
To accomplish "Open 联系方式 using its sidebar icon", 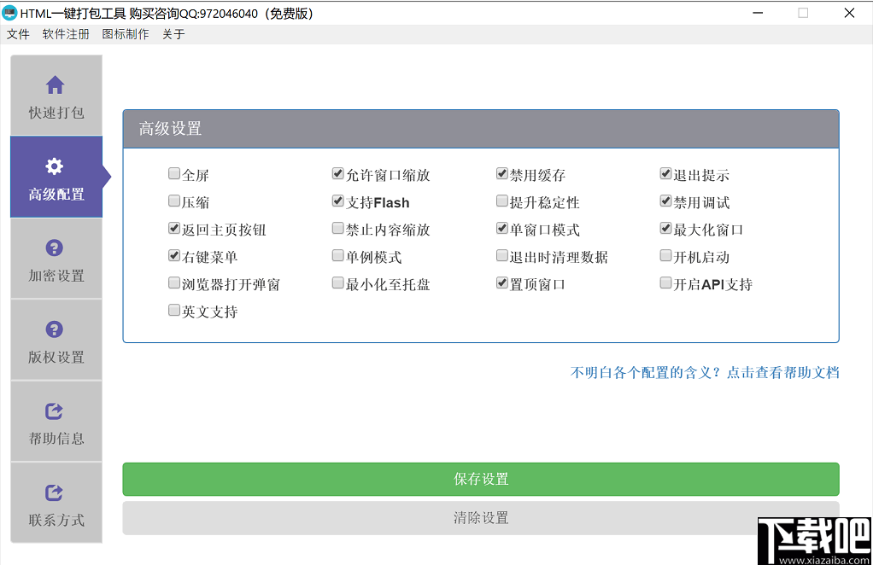I will click(x=55, y=492).
